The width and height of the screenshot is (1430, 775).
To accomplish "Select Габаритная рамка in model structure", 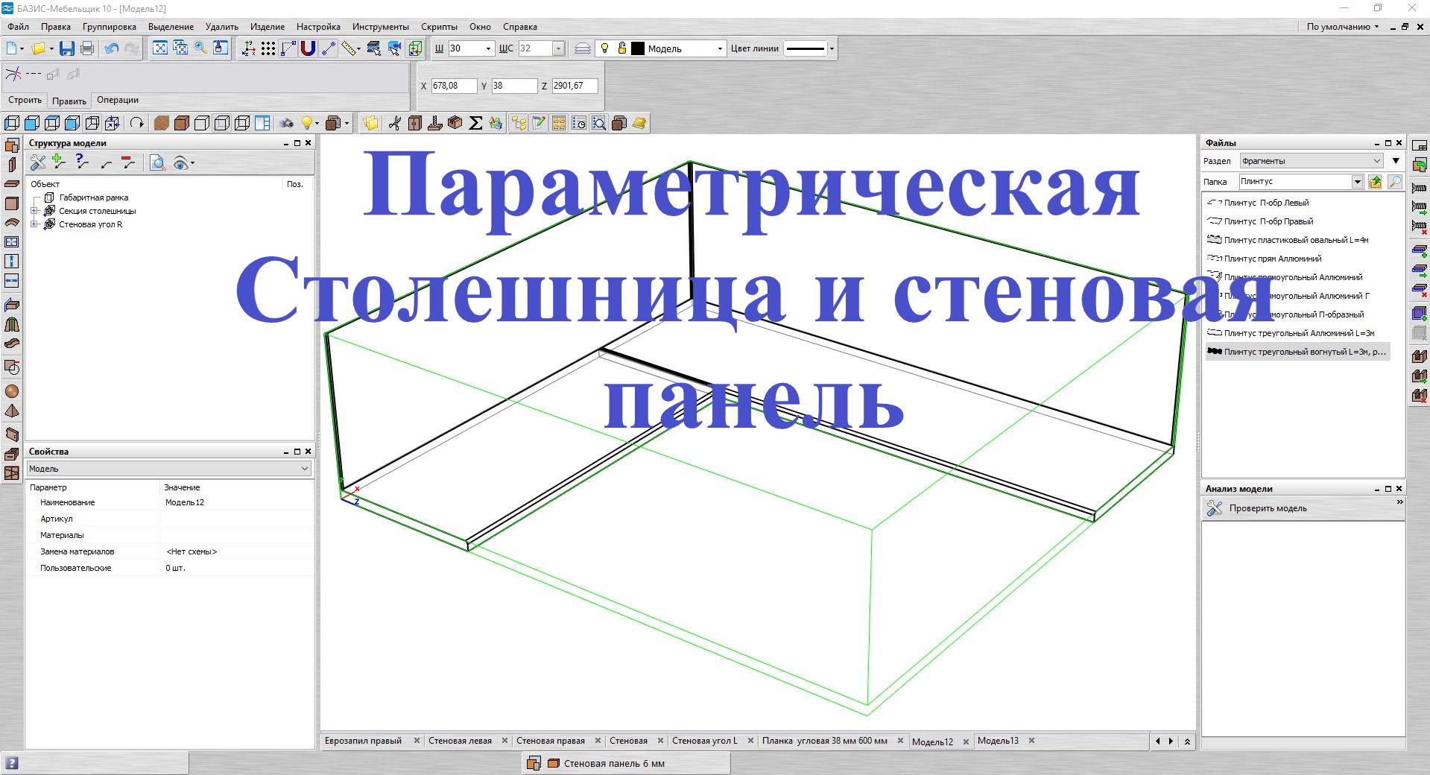I will [94, 197].
